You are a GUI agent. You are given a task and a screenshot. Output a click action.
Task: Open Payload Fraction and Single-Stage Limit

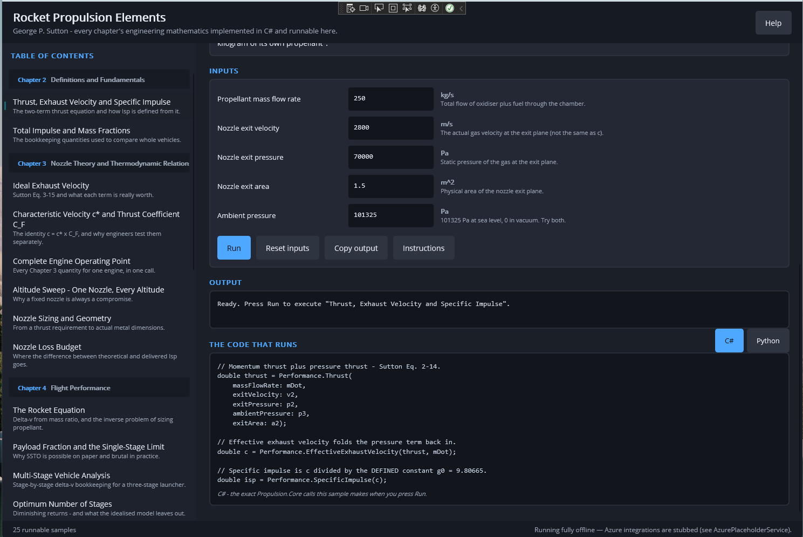(99, 451)
